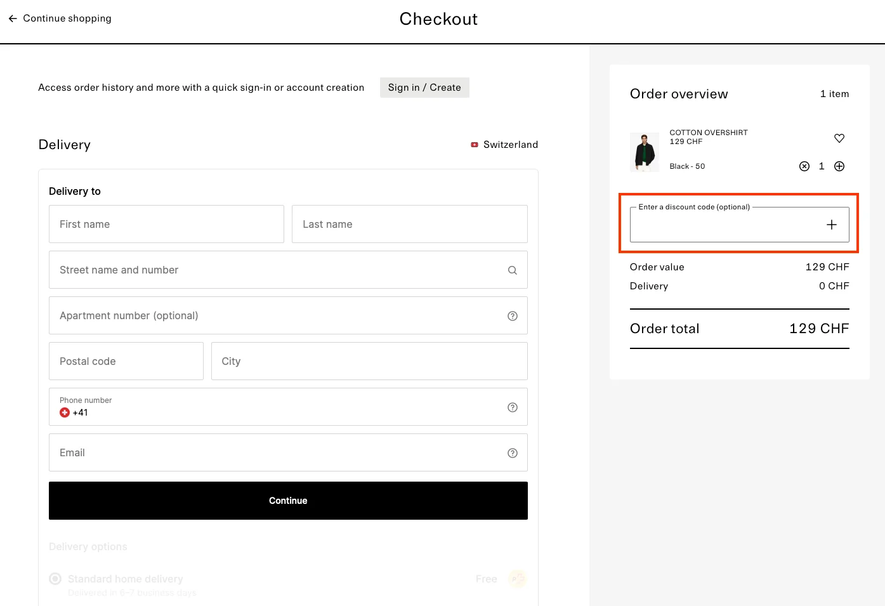Click the search icon in the street field

point(512,270)
